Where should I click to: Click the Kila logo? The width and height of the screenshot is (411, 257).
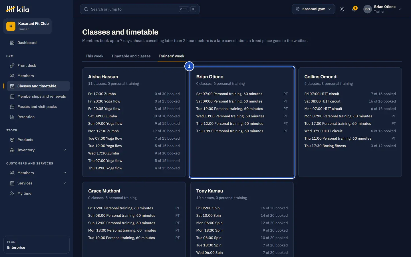(x=17, y=9)
